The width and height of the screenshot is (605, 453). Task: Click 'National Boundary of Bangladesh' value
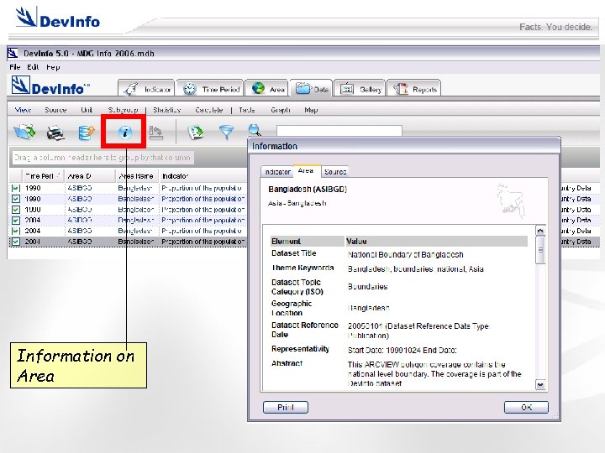point(406,255)
